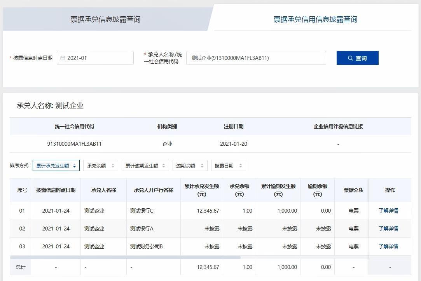Image resolution: width=421 pixels, height=281 pixels.
Task: Click the 查询 search button
Action: tap(357, 58)
